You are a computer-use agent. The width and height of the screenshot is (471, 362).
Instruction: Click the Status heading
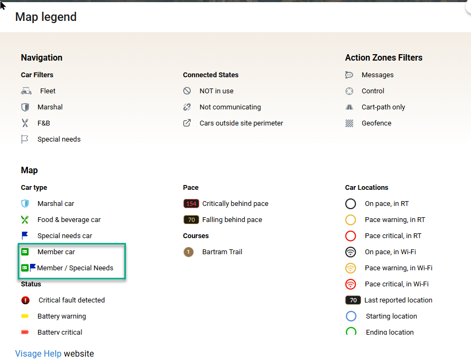[x=31, y=284]
